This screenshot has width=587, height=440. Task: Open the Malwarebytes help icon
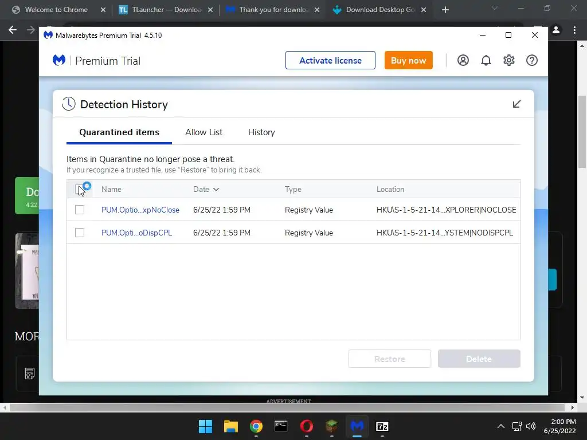pos(531,60)
